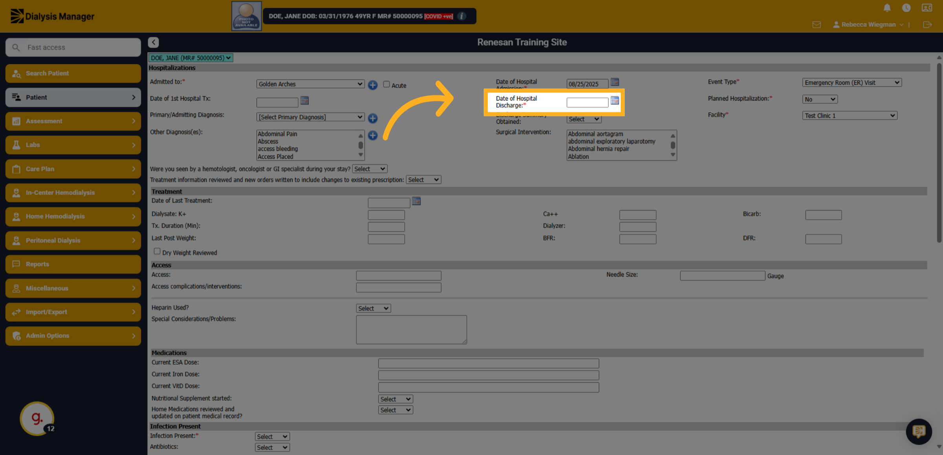Open the Select Primary Diagnosis dropdown

pyautogui.click(x=310, y=117)
